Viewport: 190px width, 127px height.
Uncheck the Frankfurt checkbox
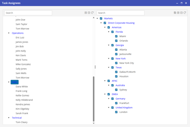[116, 103]
